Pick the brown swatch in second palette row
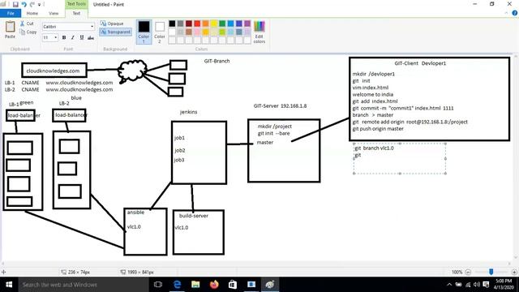519x292 pixels. point(189,32)
